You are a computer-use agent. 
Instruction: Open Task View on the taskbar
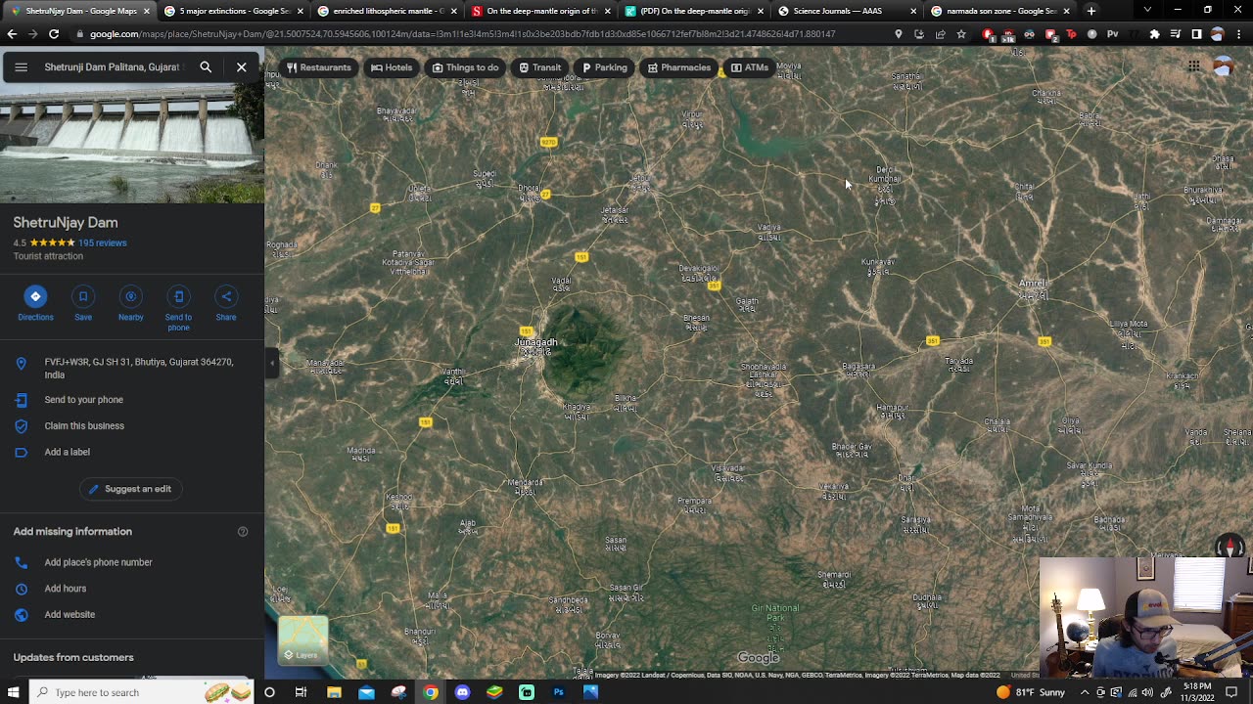(301, 692)
